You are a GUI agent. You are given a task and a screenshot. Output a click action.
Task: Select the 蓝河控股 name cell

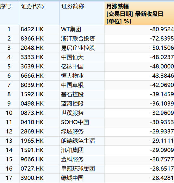[82, 104]
